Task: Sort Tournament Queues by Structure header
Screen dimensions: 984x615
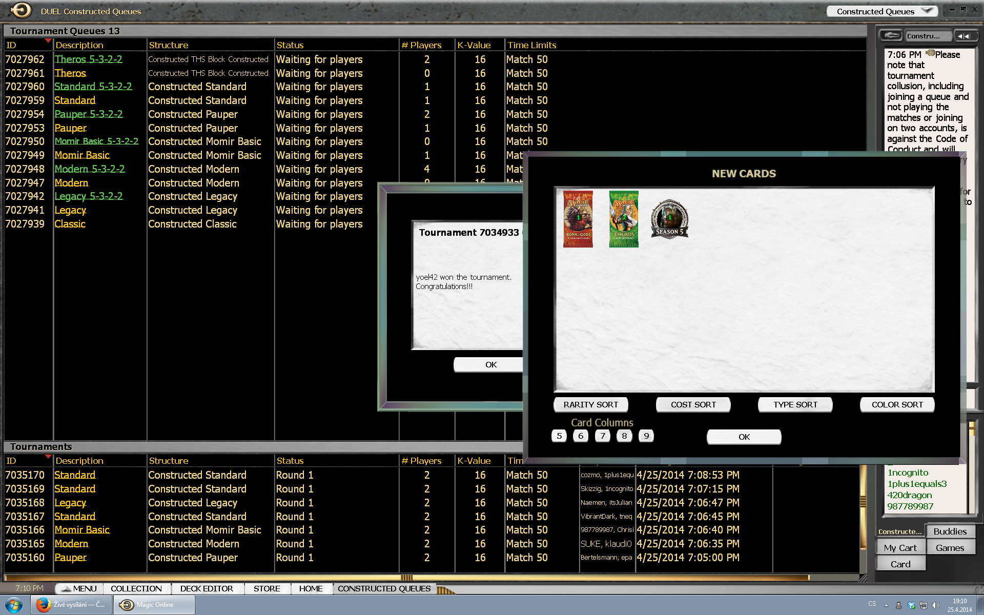Action: click(169, 45)
